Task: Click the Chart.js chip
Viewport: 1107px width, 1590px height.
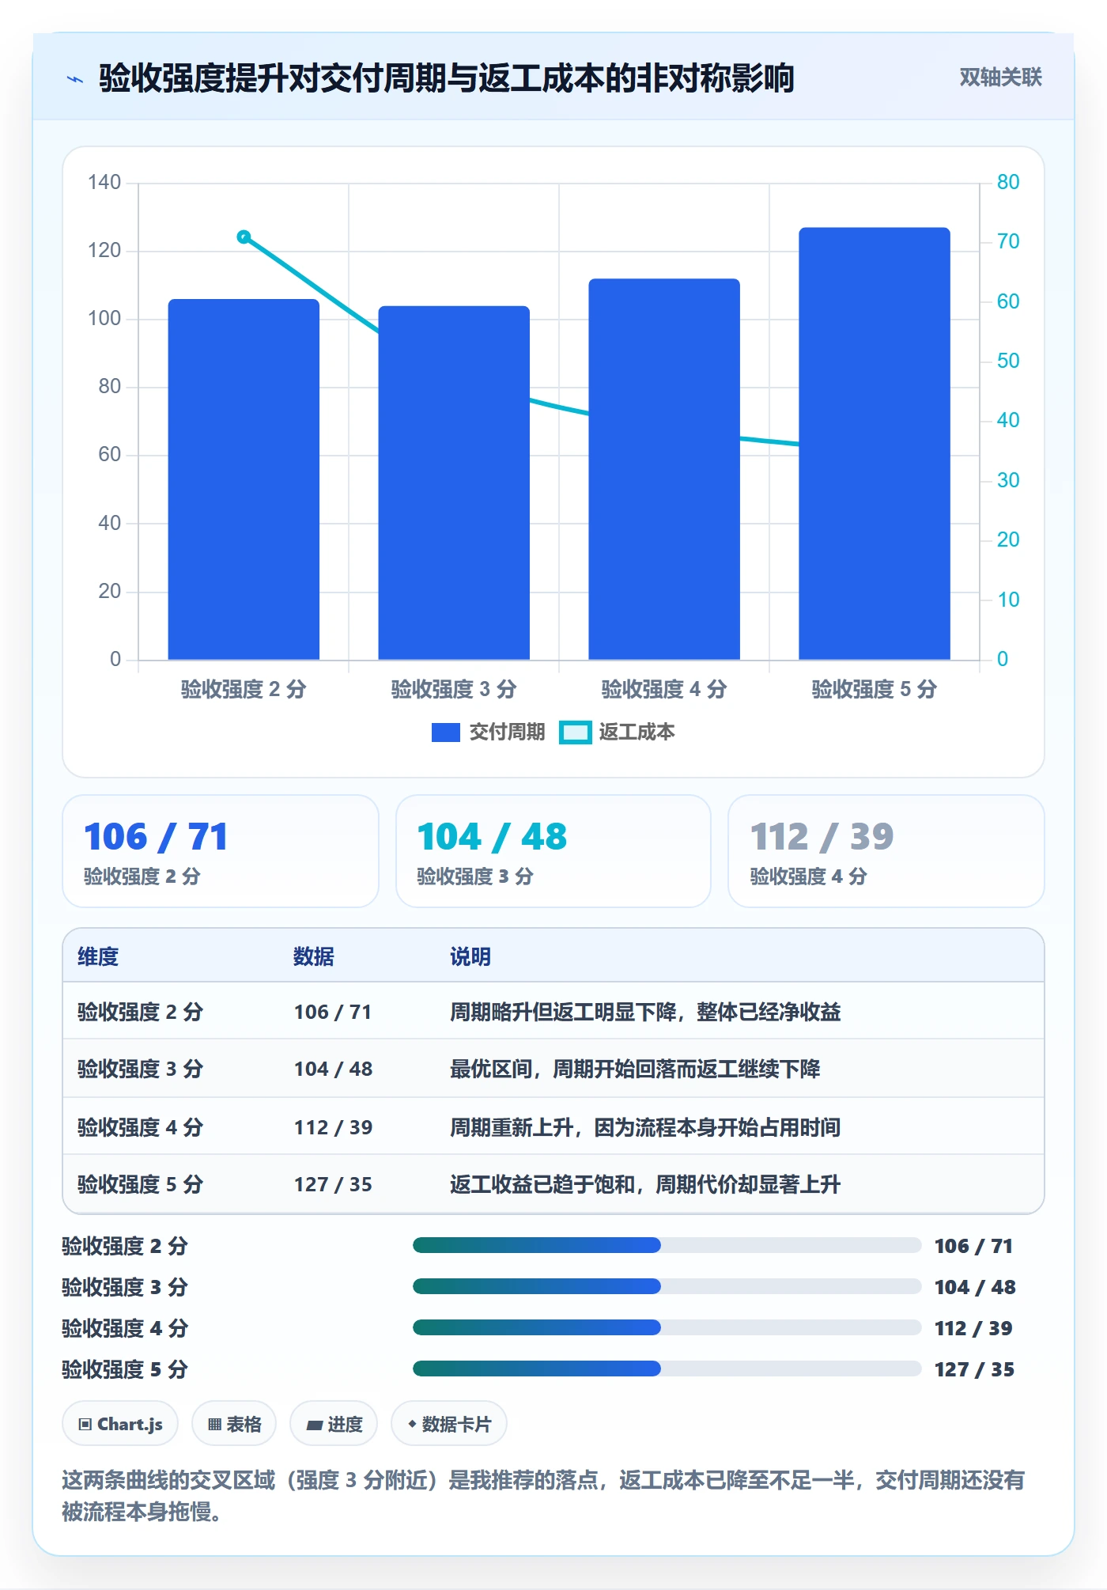Action: coord(120,1424)
